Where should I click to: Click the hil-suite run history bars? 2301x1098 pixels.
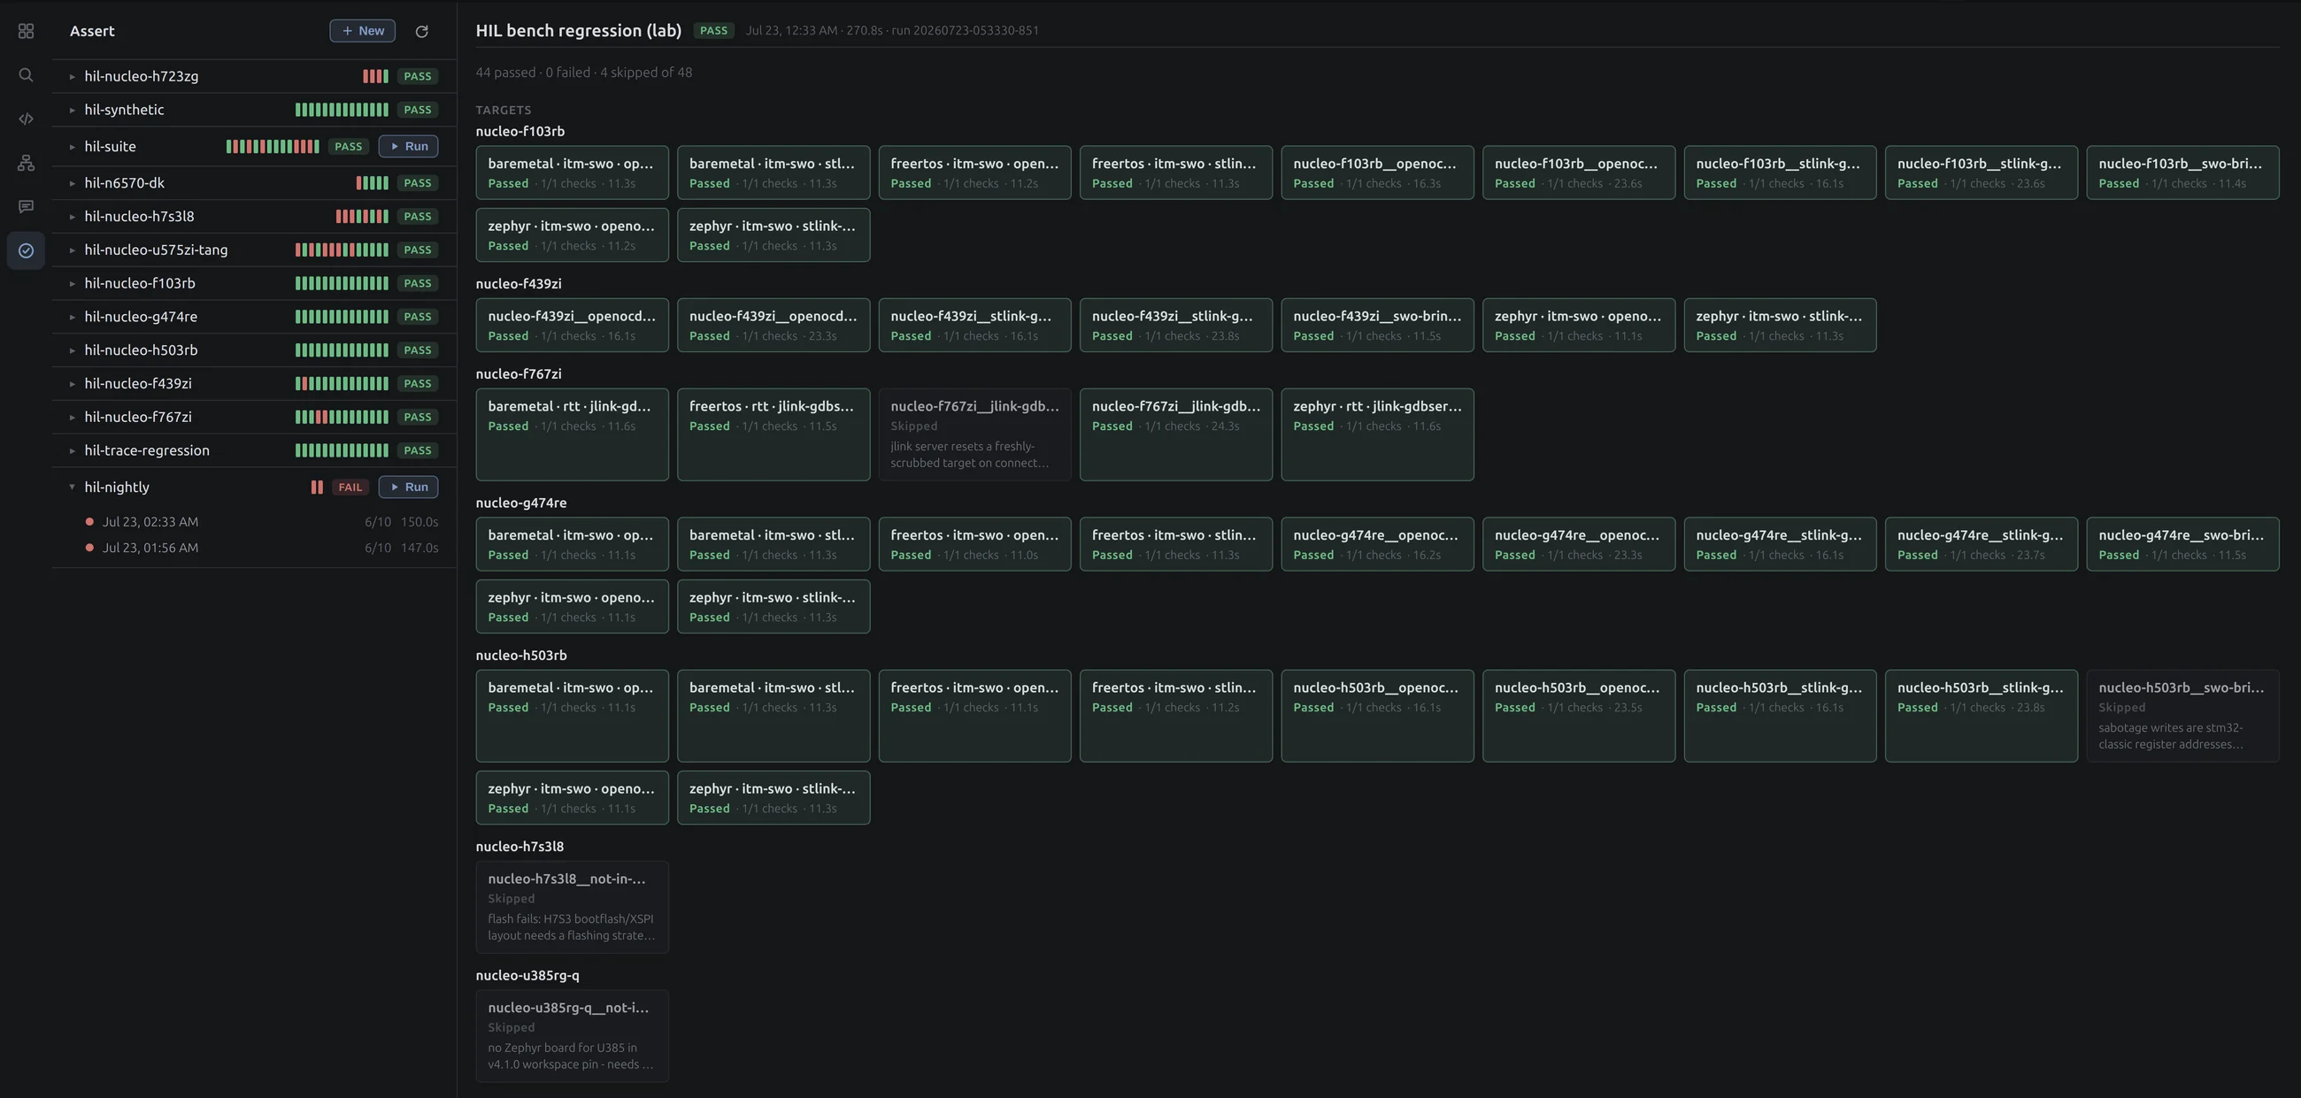pos(273,146)
